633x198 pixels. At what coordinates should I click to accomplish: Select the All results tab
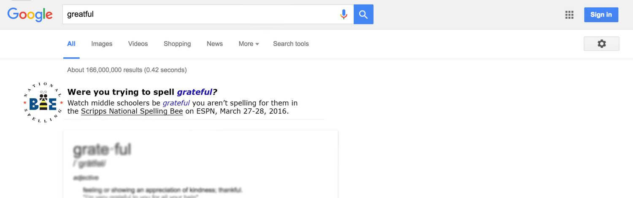[x=71, y=44]
